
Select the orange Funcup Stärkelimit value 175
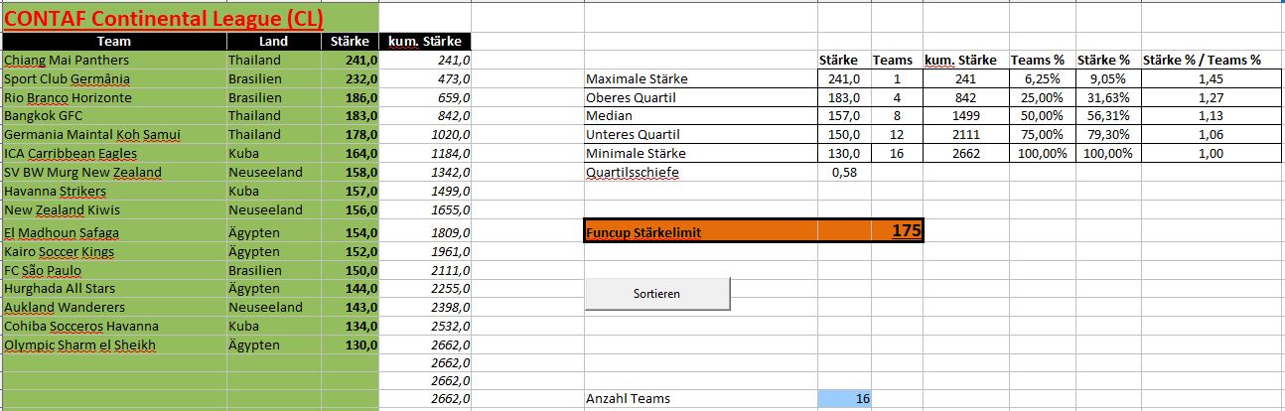click(x=905, y=230)
